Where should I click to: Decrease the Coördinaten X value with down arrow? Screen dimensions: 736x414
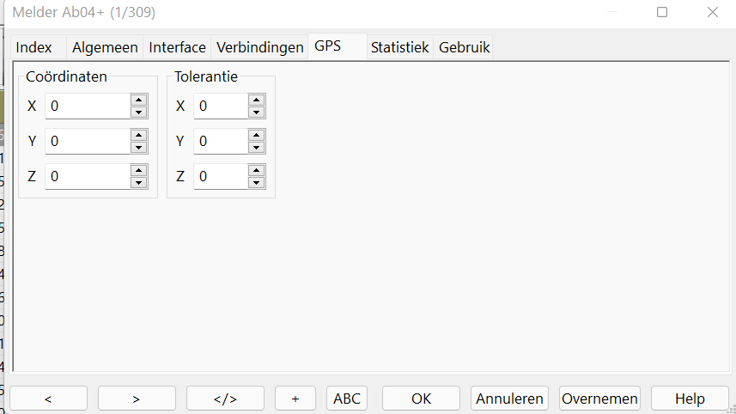pyautogui.click(x=138, y=113)
